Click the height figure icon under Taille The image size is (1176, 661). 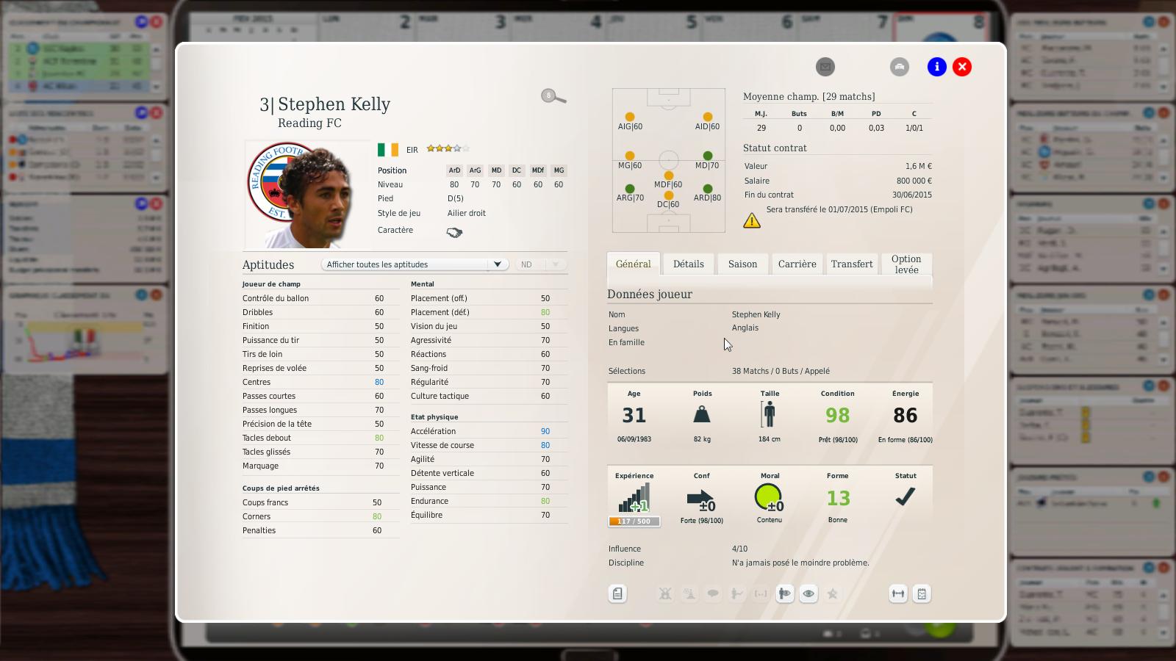coord(769,414)
